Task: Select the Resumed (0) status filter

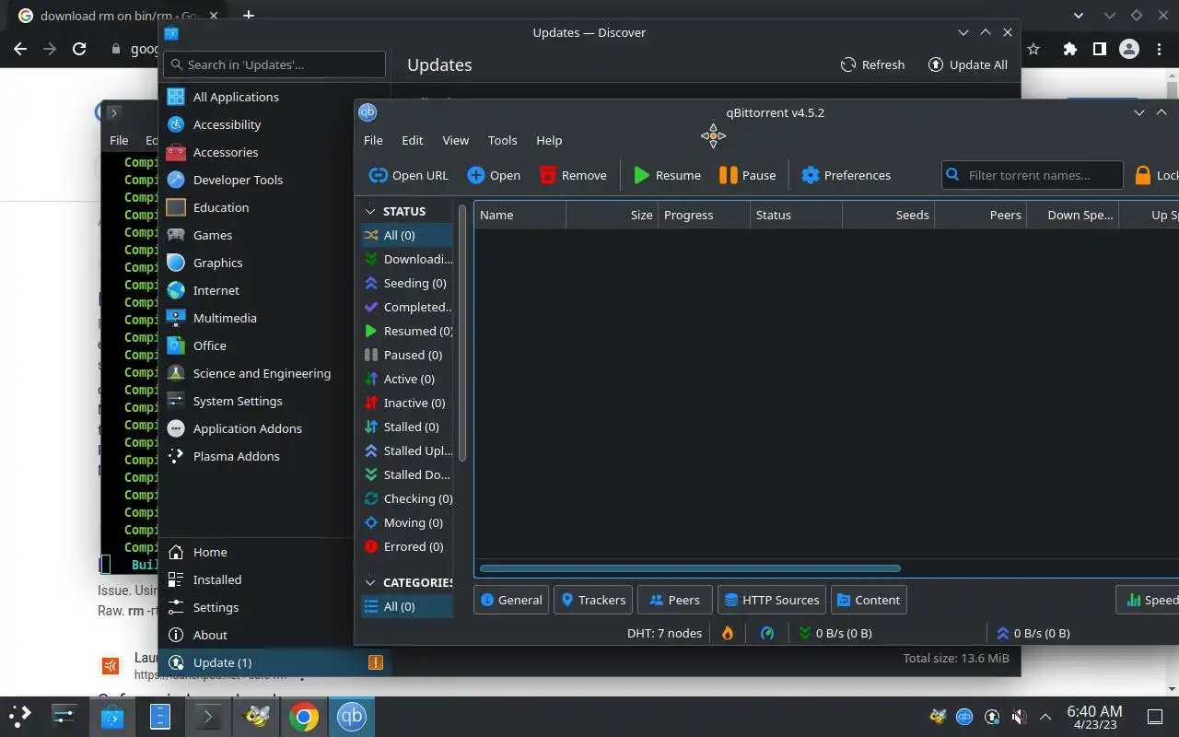Action: tap(406, 331)
